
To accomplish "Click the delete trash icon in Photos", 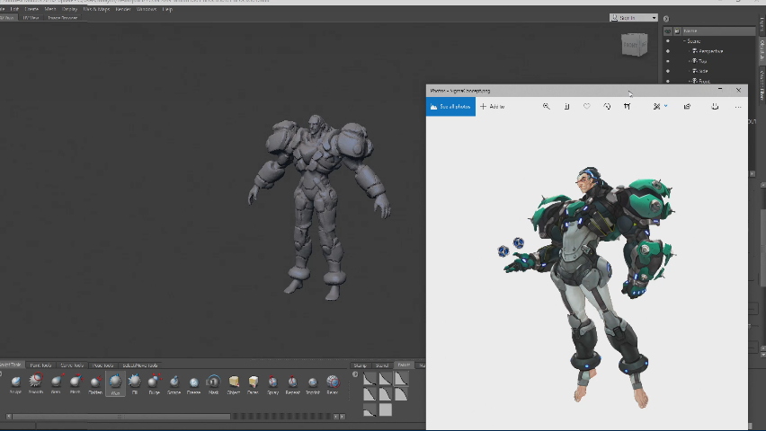I will coord(566,107).
